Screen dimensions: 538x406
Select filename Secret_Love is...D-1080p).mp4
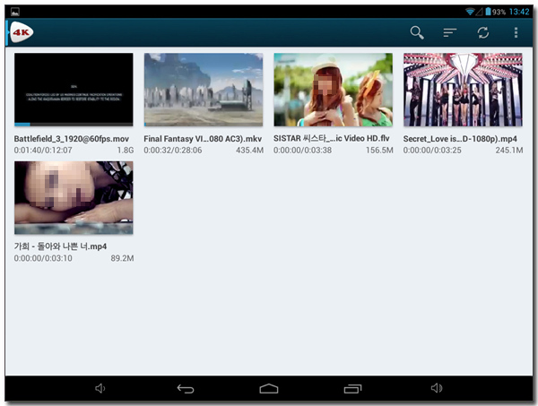460,139
